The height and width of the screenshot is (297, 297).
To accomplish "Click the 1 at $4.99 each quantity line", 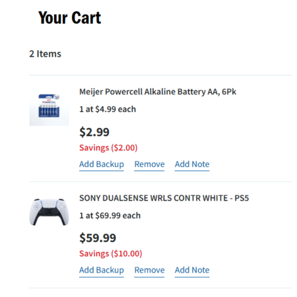I will tap(108, 110).
